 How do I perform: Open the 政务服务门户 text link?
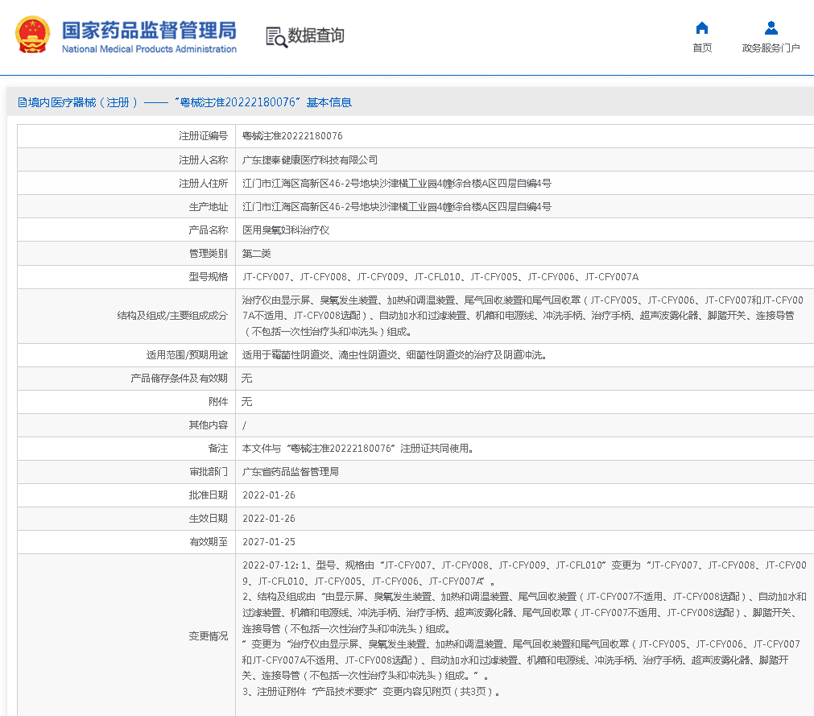click(771, 48)
